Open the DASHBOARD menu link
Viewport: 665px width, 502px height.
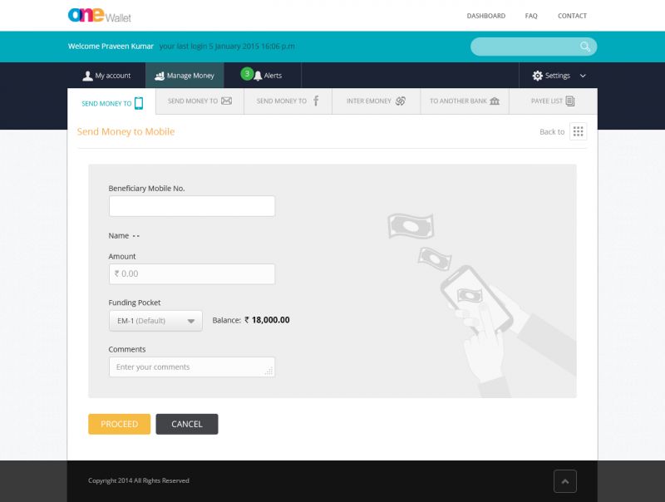pyautogui.click(x=486, y=16)
